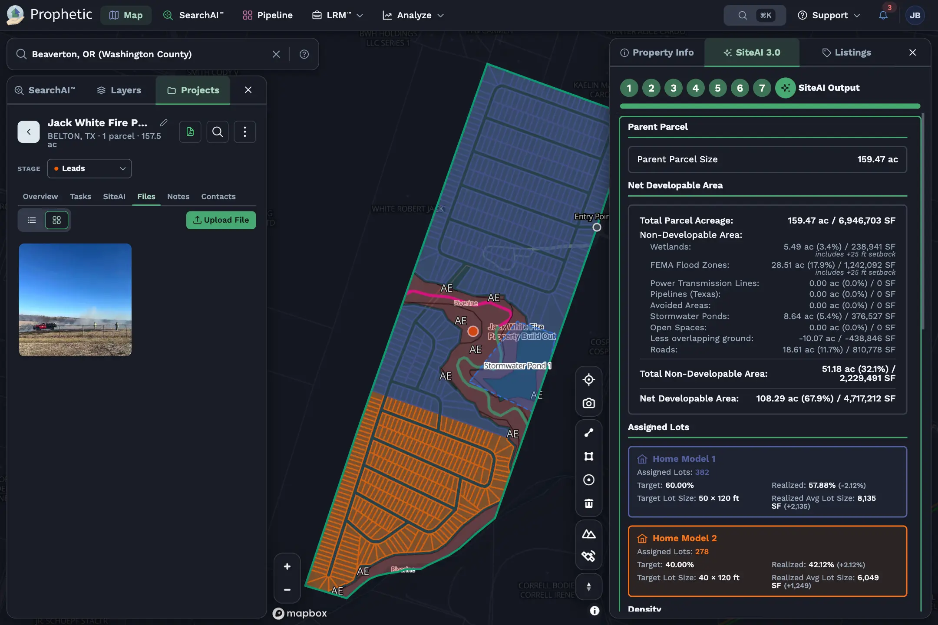938x625 pixels.
Task: Open the project three-dot options menu
Action: (245, 132)
